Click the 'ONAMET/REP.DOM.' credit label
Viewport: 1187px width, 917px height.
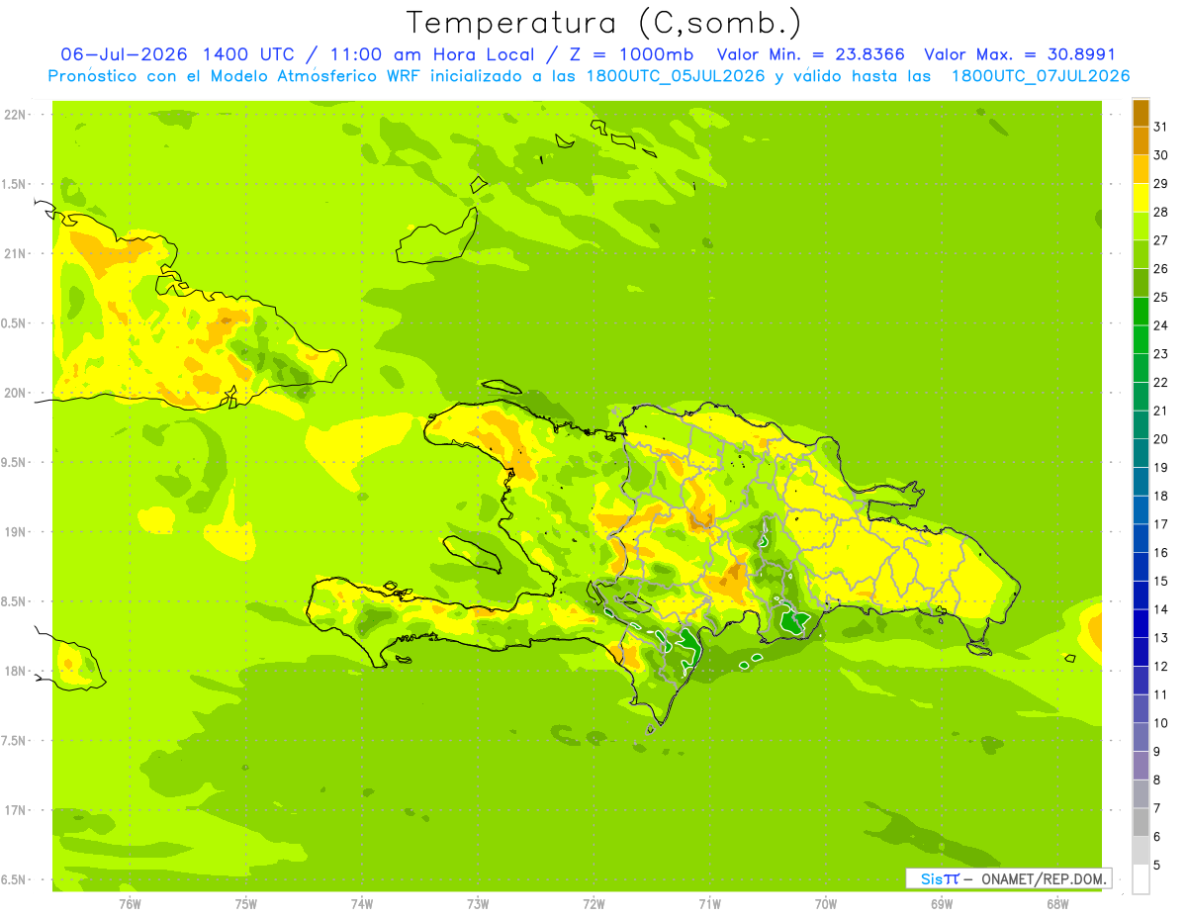1044,878
